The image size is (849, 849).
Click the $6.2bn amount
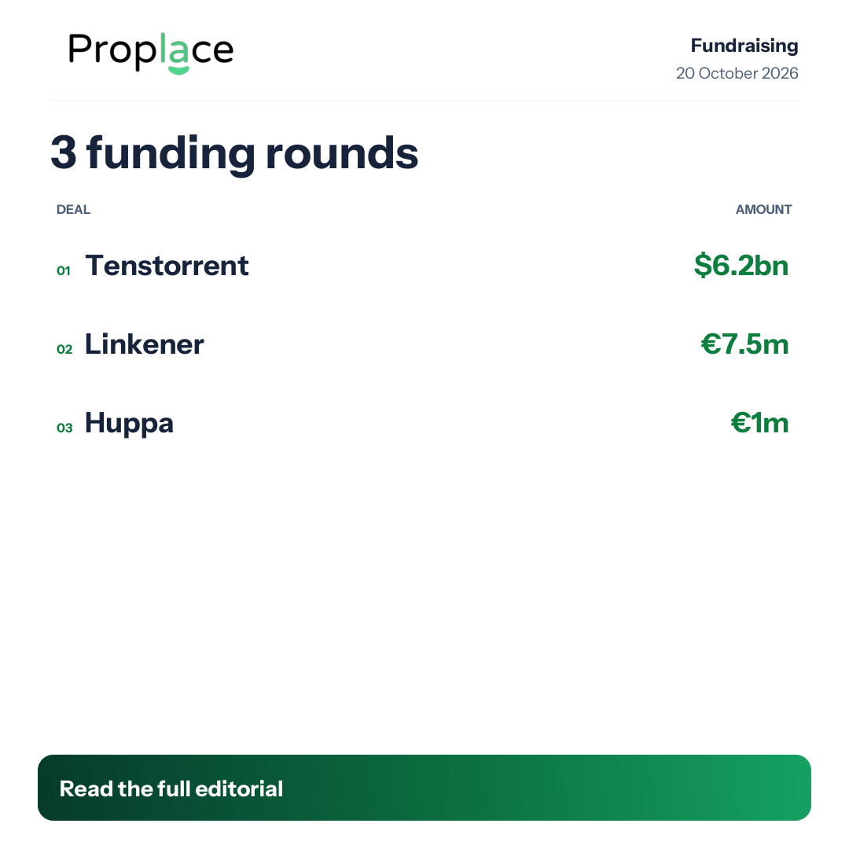(x=741, y=266)
